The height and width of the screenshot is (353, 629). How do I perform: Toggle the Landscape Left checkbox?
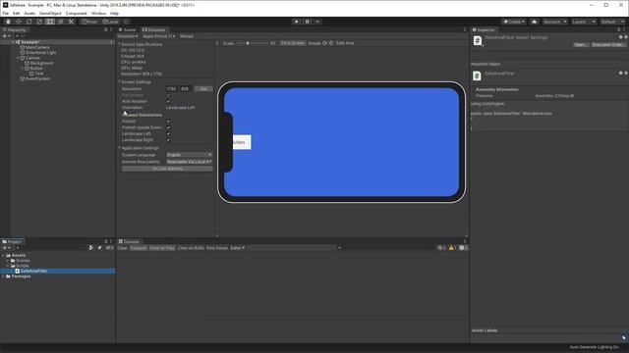168,133
